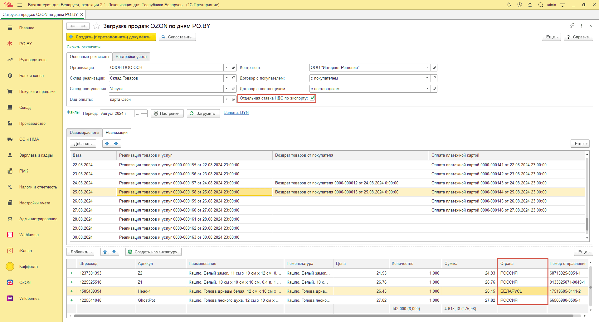Screen dimensions: 599x322
Task: Expand Договор с поставщиком dropdown
Action: (427, 89)
